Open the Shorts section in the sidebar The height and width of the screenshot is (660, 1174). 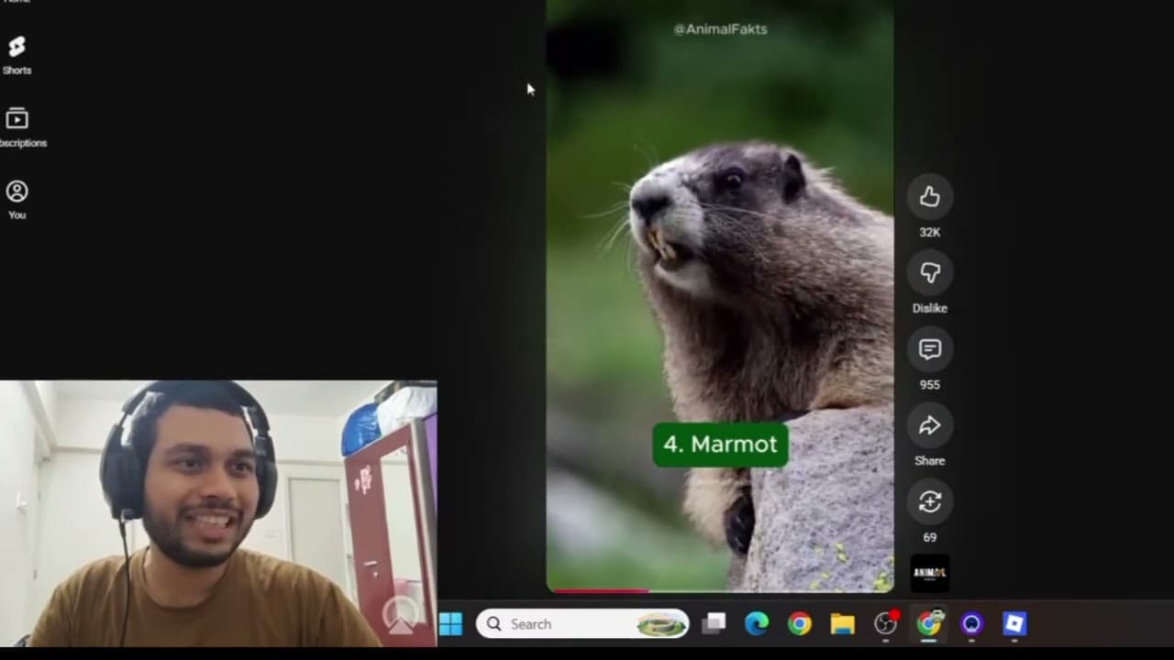(x=17, y=55)
